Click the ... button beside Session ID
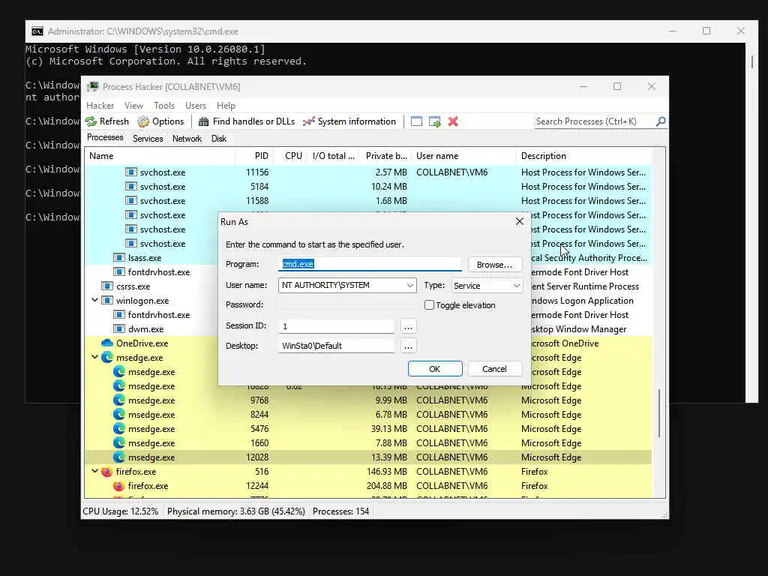This screenshot has width=768, height=576. point(408,326)
